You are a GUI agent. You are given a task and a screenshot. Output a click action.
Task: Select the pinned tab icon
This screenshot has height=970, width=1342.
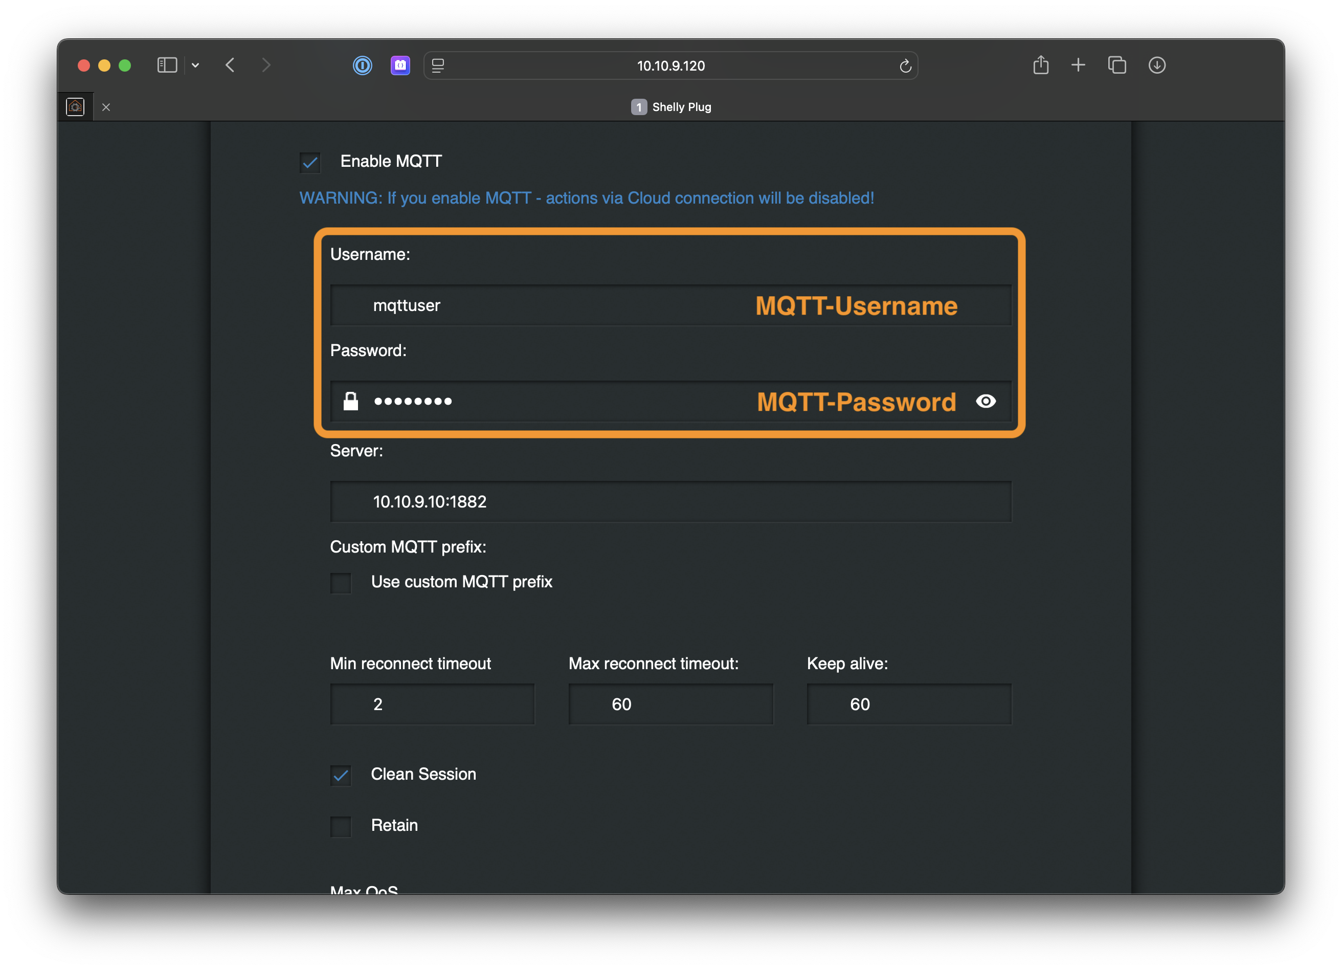tap(75, 106)
